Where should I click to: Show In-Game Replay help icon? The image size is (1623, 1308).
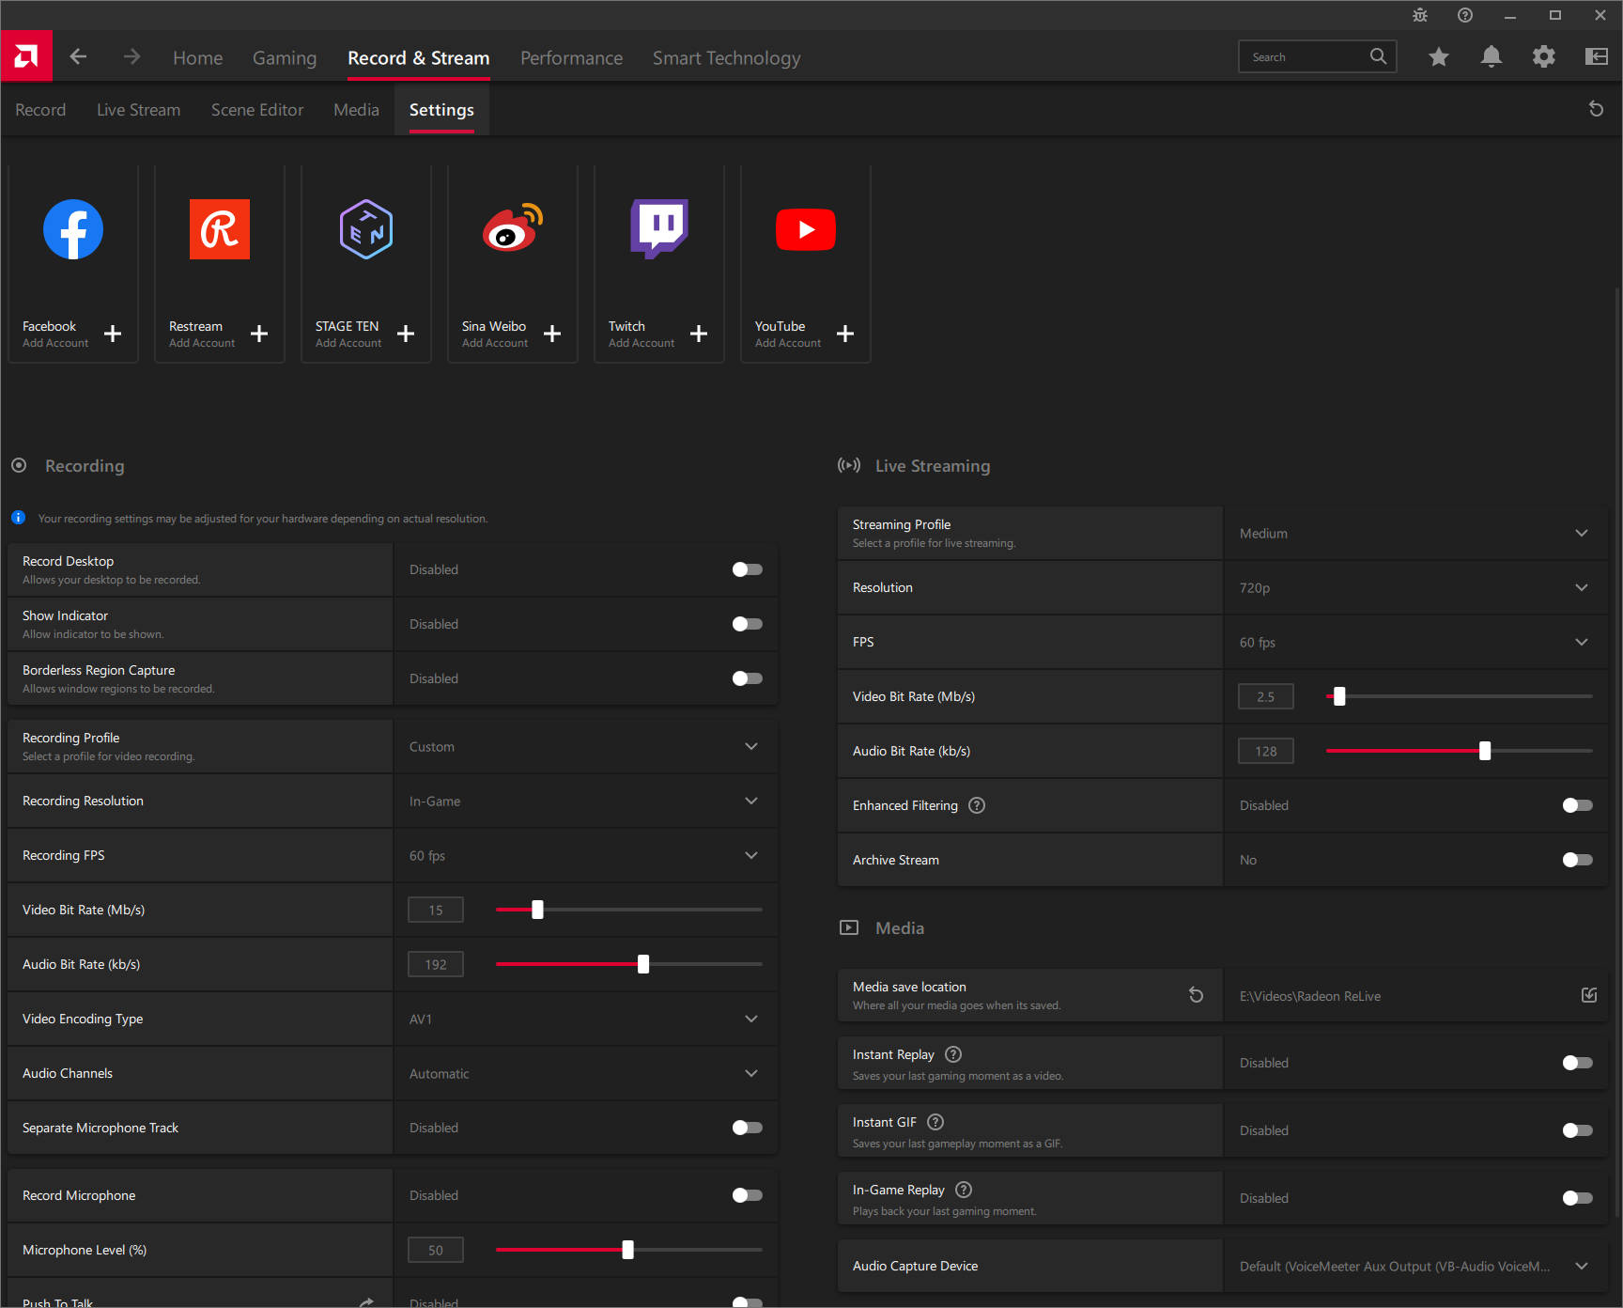[964, 1190]
